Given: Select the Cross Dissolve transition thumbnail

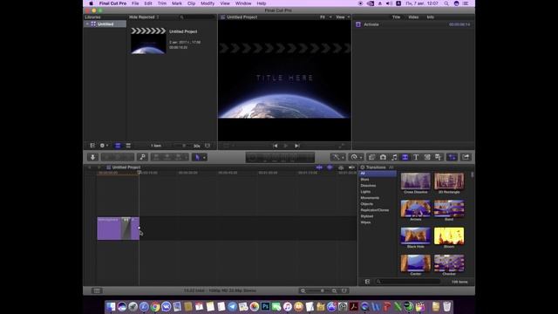Looking at the screenshot, I should [415, 181].
